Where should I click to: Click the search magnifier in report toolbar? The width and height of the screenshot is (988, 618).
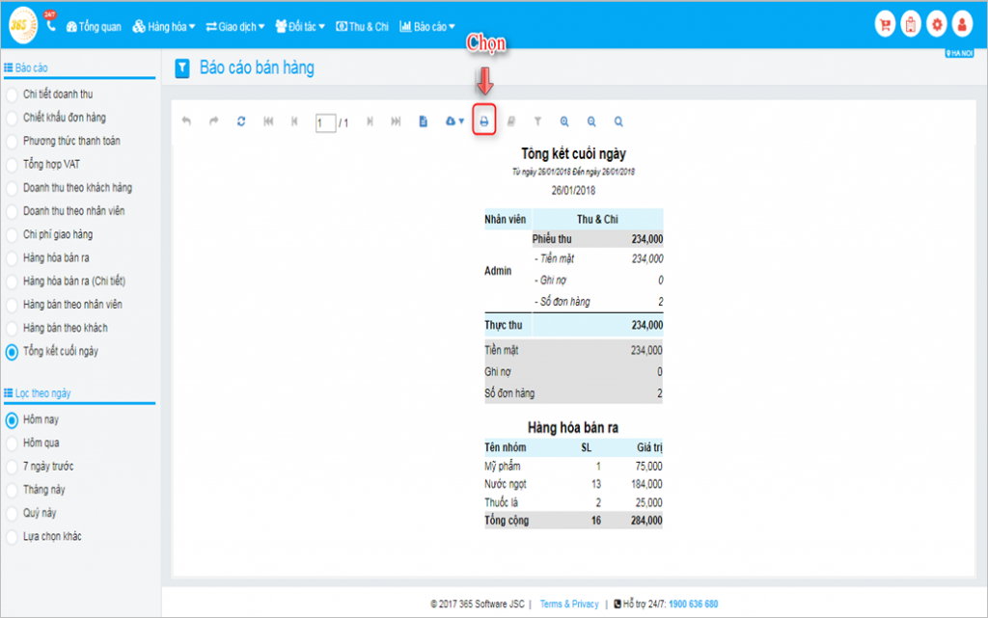point(618,121)
